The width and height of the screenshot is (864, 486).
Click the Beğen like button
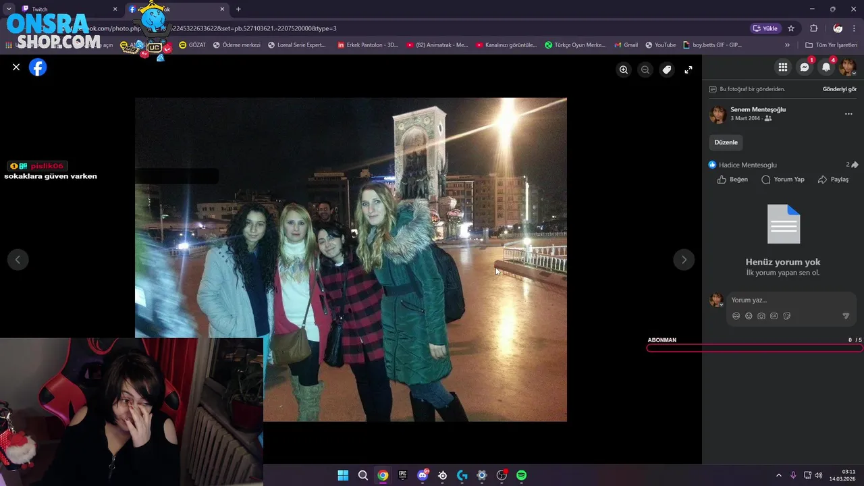tap(732, 180)
